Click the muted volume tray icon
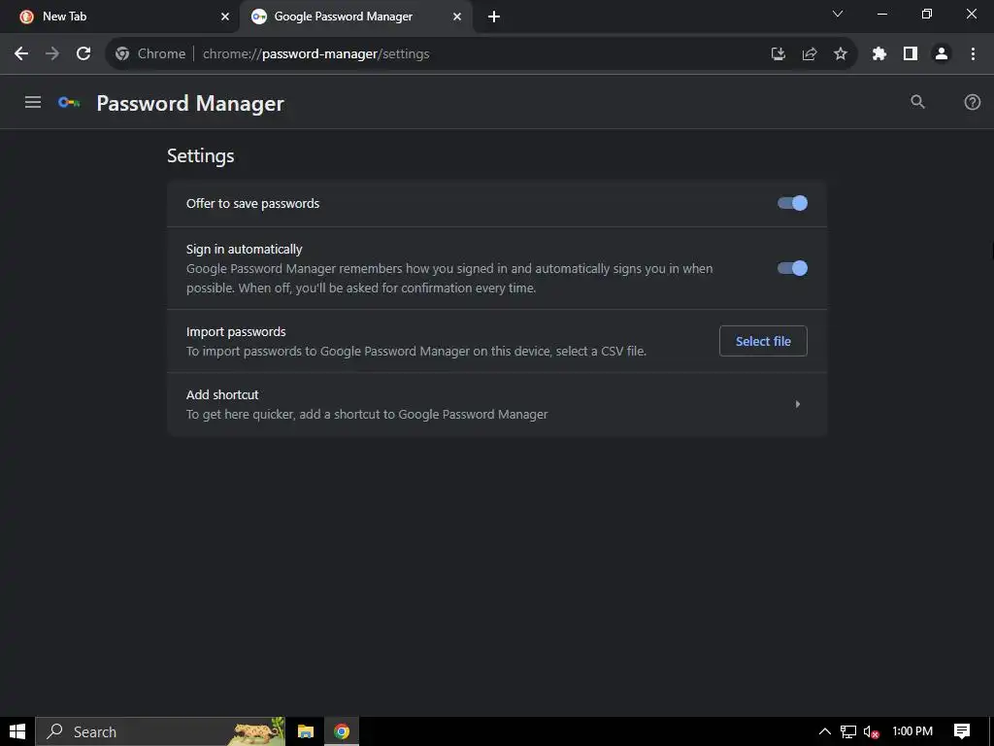 point(871,732)
